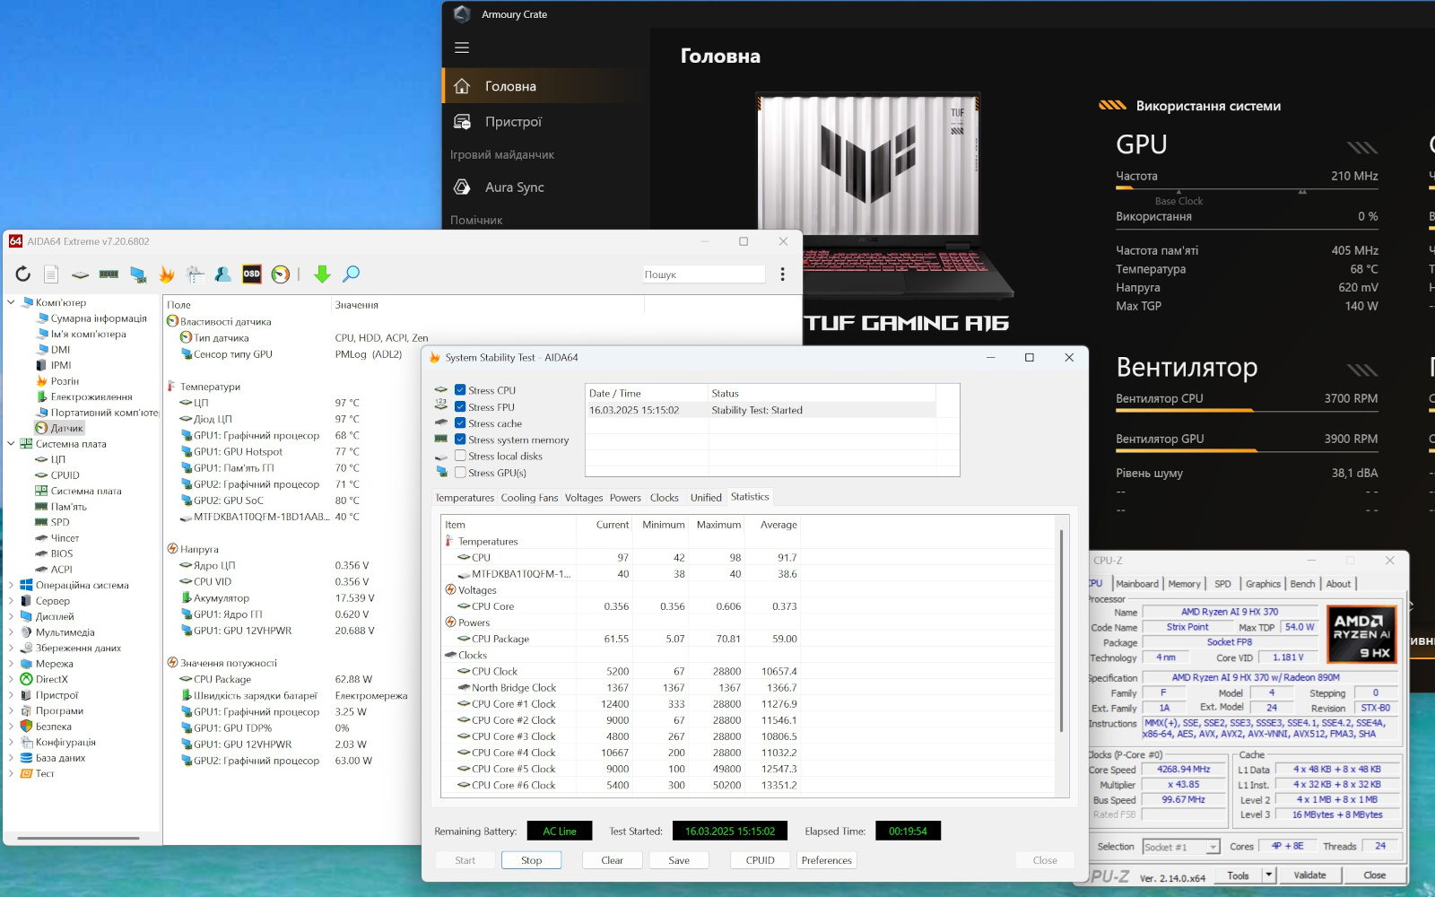Expand the Мультимедіа tree node
This screenshot has height=897, width=1435.
click(12, 632)
